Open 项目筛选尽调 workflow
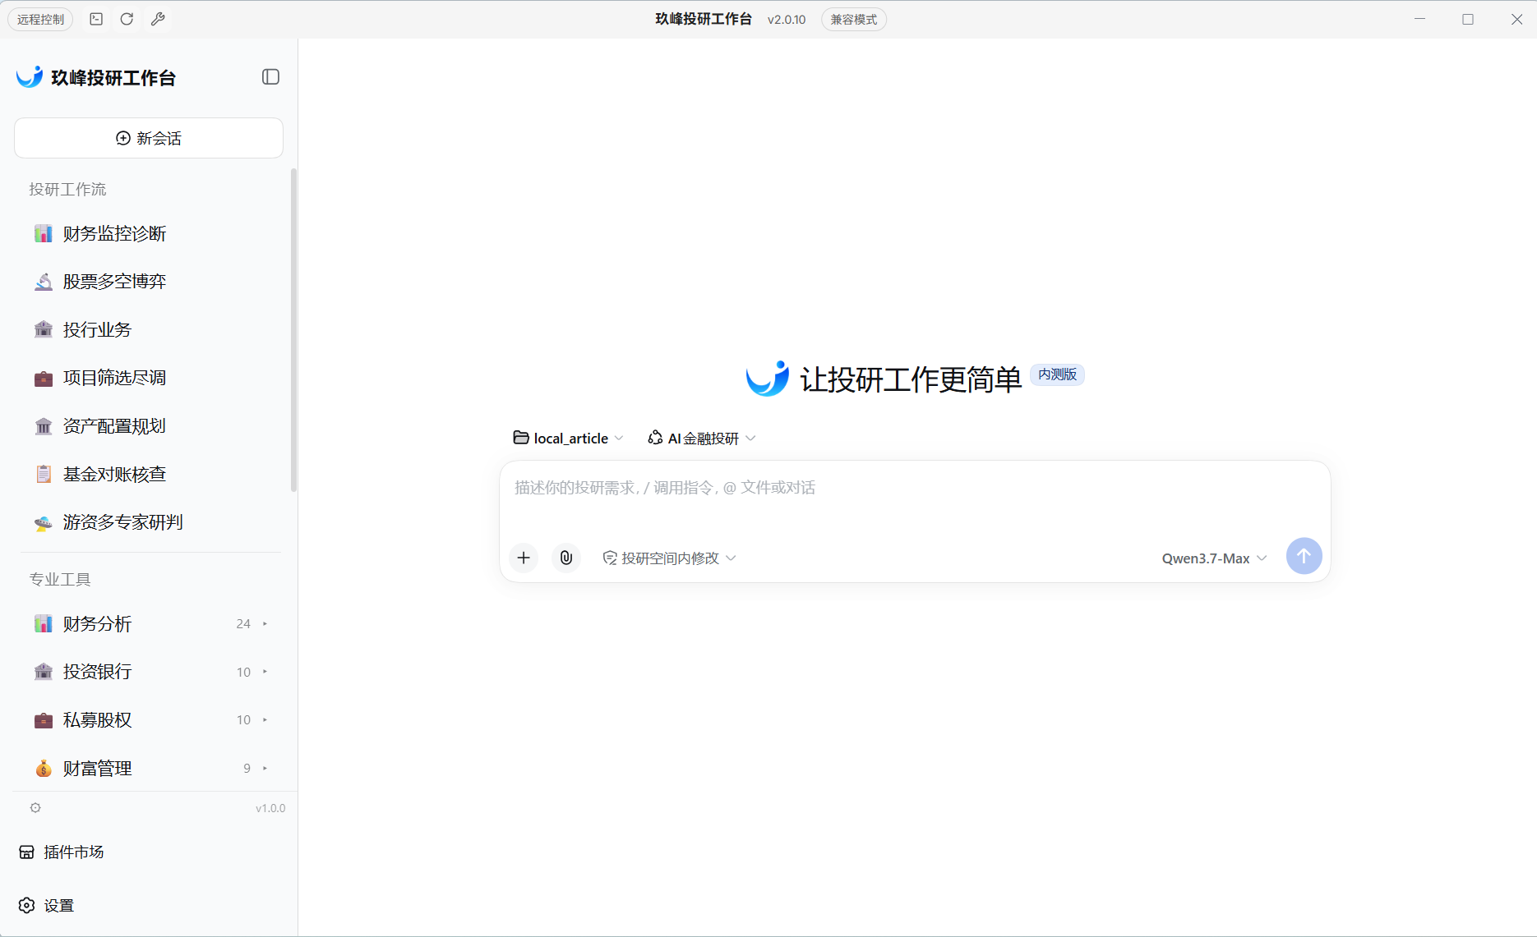Screen dimensions: 1537x937 click(148, 378)
